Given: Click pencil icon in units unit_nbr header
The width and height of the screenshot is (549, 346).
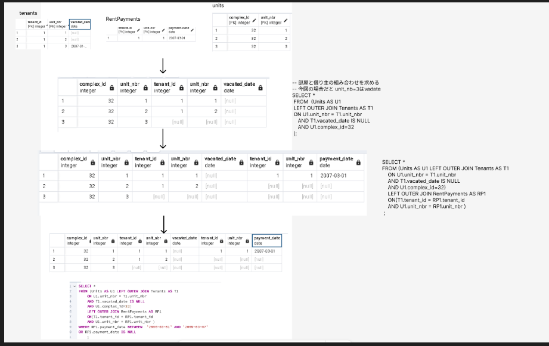Looking at the screenshot, I should click(286, 20).
